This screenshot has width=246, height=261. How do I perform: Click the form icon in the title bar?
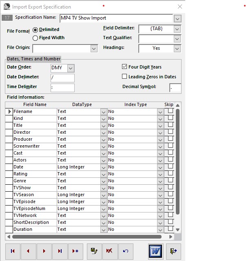click(7, 7)
